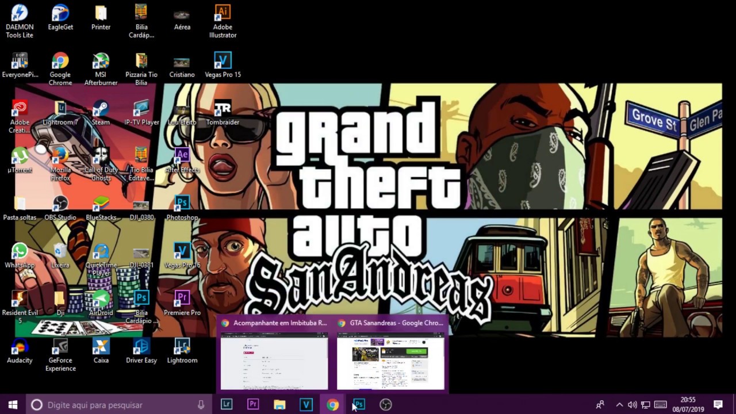Select the QuickTime Player desktop icon
The width and height of the screenshot is (736, 414).
tap(101, 259)
